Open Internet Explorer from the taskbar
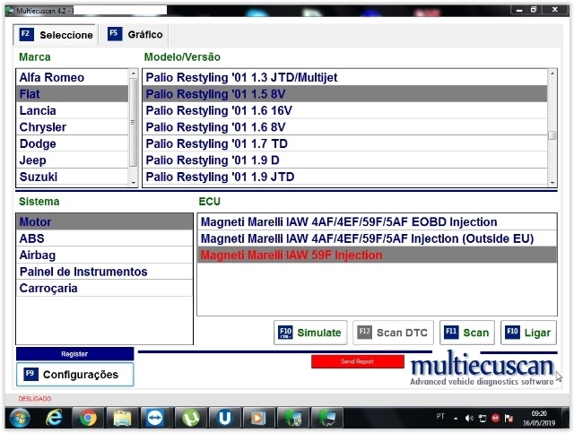574x433 pixels. tap(54, 417)
